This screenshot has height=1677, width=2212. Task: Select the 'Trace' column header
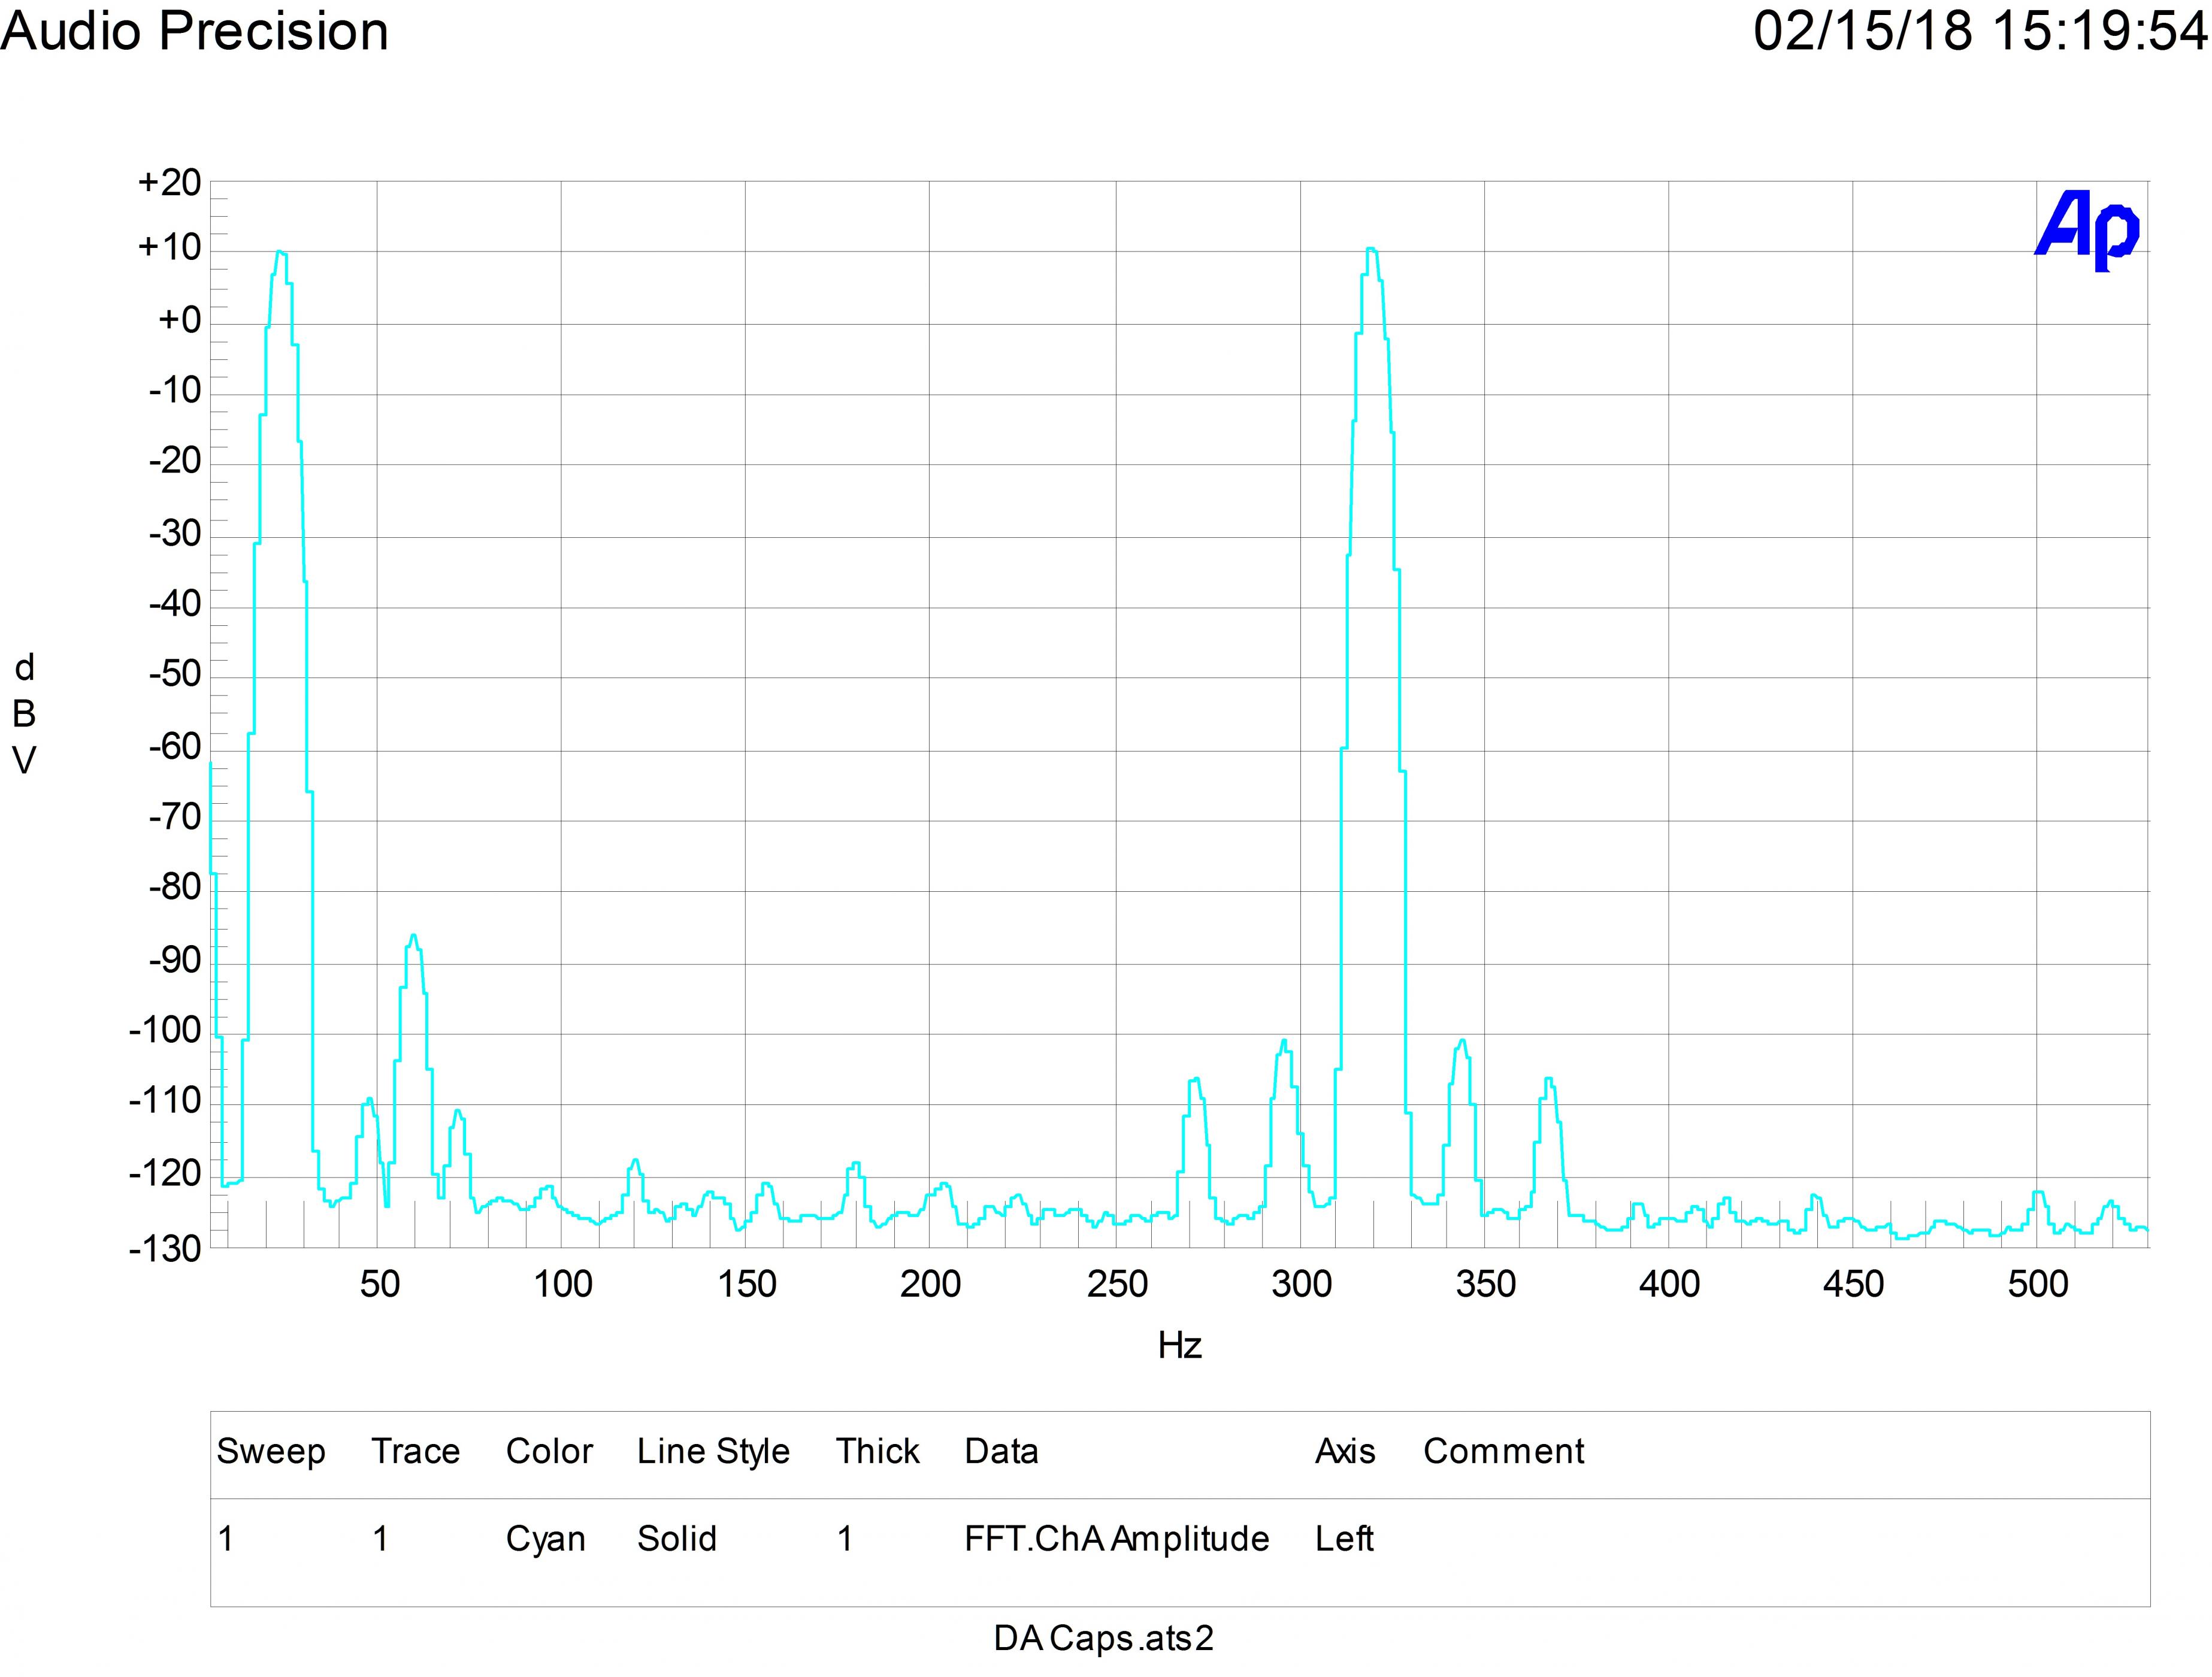click(x=415, y=1451)
